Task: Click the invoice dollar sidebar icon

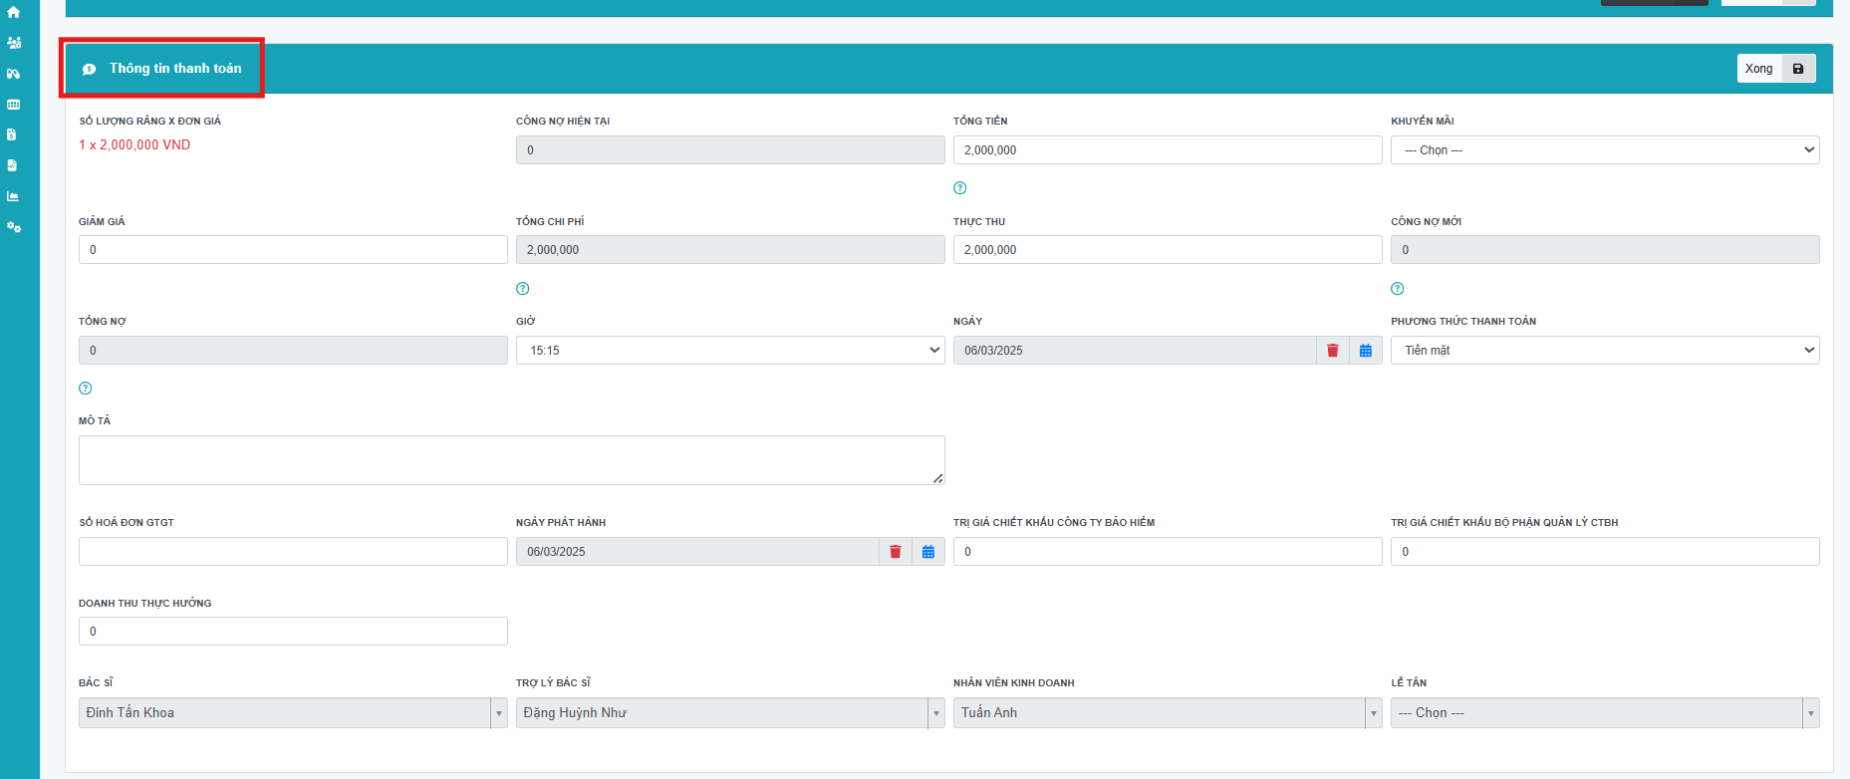Action: point(12,134)
